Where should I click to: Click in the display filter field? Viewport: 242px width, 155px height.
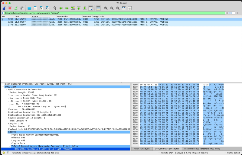115,13
